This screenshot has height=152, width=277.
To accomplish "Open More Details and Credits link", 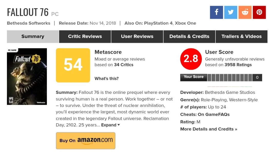I will coord(209,129).
